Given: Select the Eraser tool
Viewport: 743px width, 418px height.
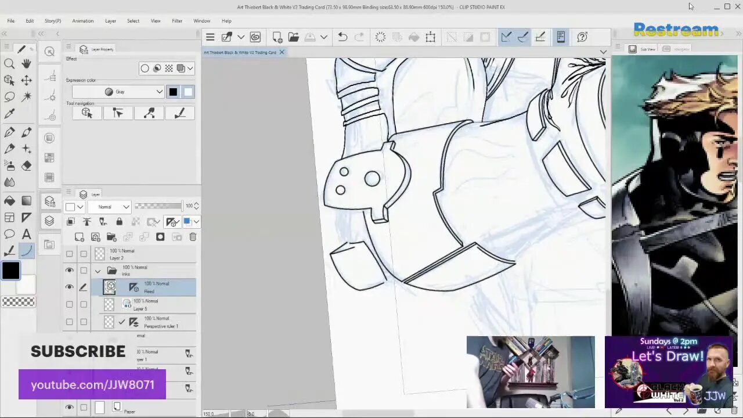Looking at the screenshot, I should click(27, 166).
